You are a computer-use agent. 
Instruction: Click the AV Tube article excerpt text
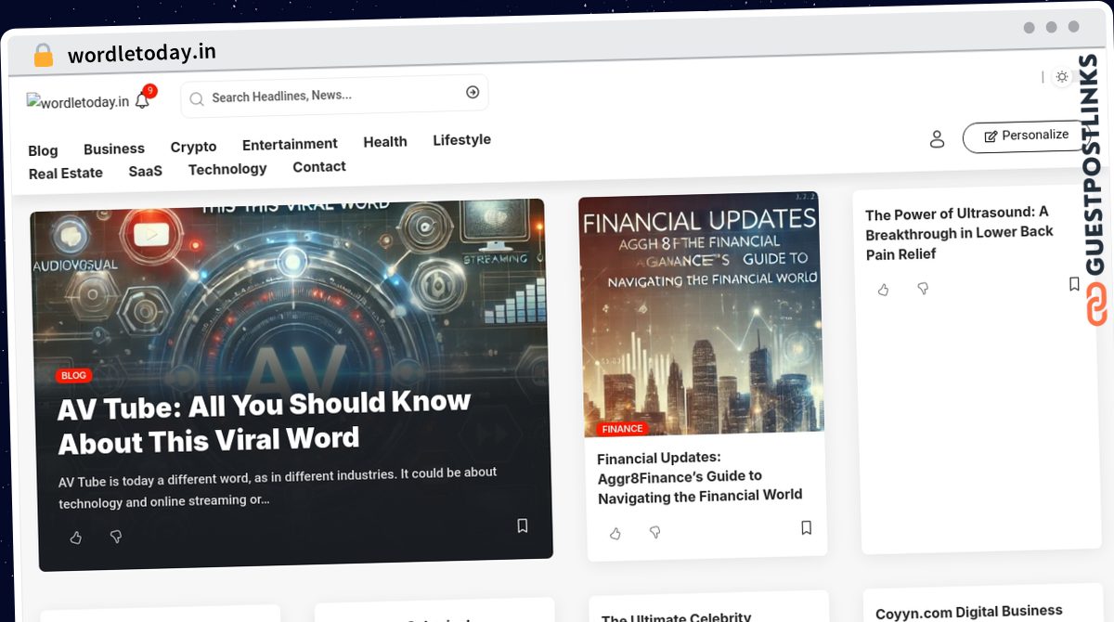[x=278, y=487]
